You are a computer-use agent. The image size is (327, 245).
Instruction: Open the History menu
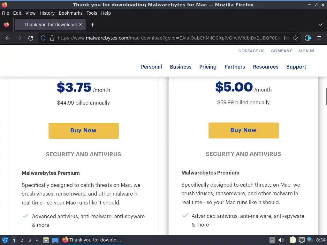[47, 13]
